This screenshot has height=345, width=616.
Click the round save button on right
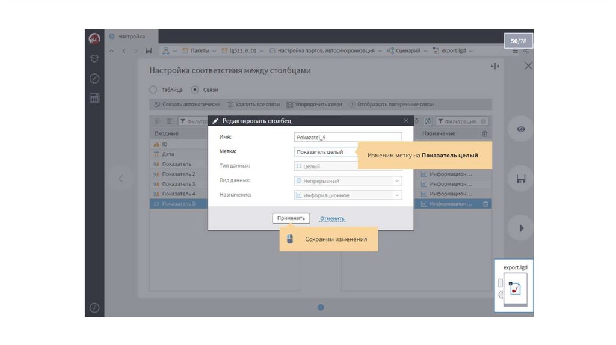point(521,179)
